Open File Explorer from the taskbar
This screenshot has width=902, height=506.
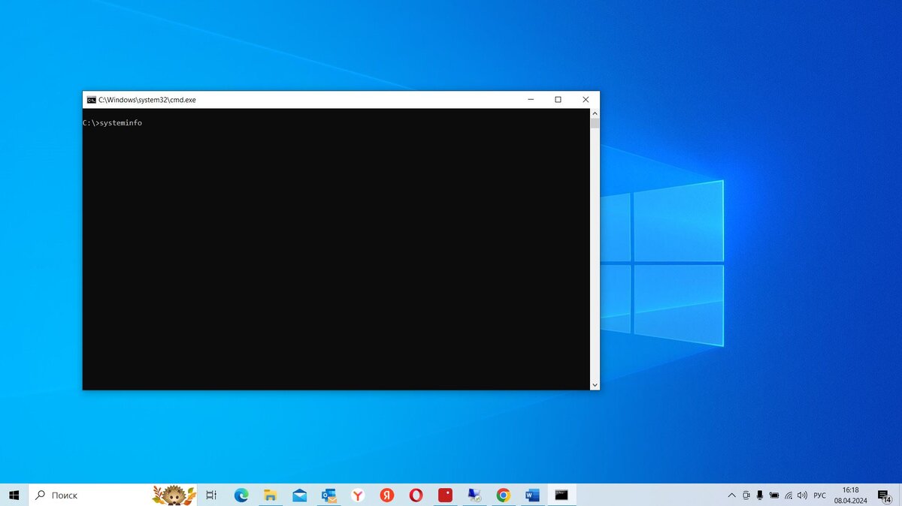click(270, 495)
